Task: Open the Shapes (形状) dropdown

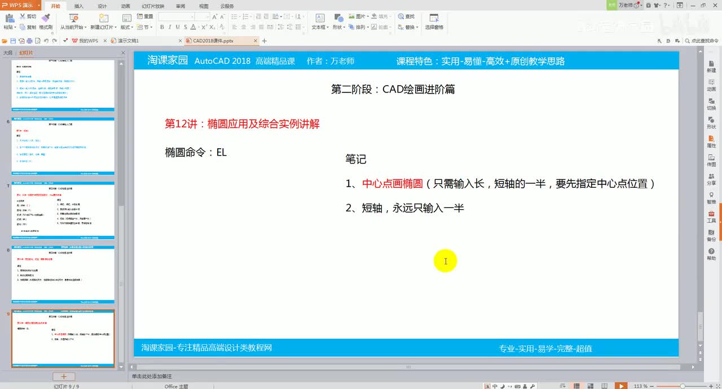Action: (338, 27)
